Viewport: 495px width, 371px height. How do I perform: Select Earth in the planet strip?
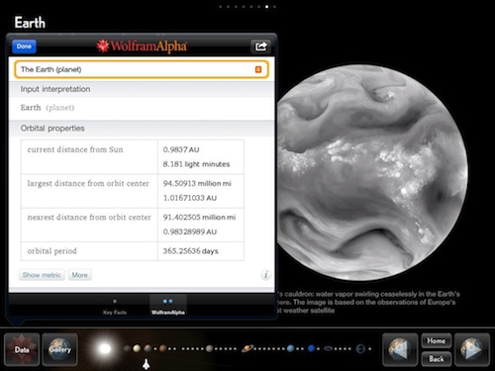pyautogui.click(x=148, y=348)
